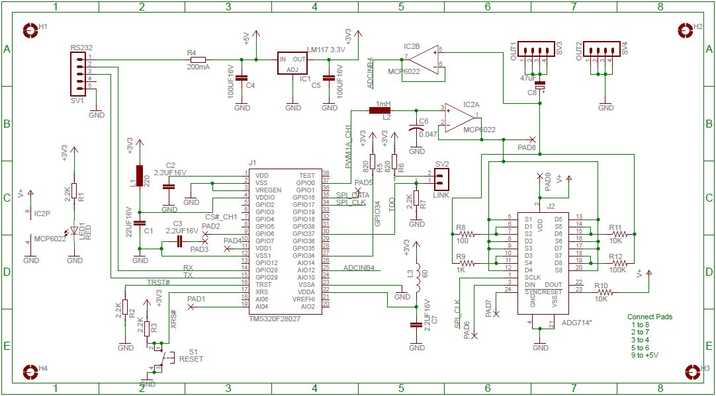
Task: Select resistor R5 symbol
Action: (372, 163)
